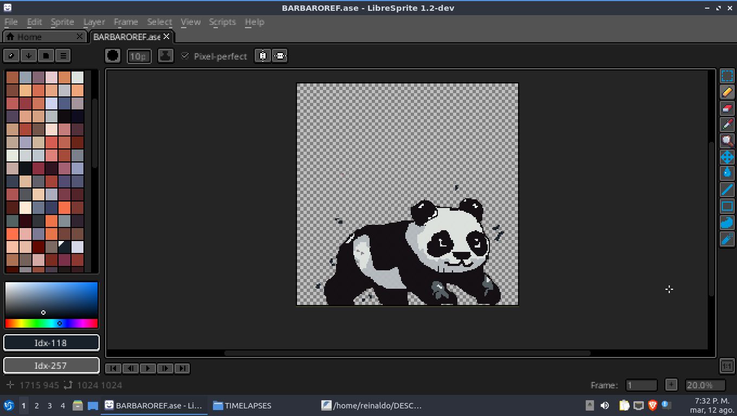The width and height of the screenshot is (737, 416).
Task: Switch to virtual desktop 4
Action: pyautogui.click(x=62, y=405)
